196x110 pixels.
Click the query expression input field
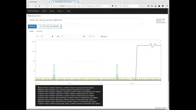pyautogui.click(x=85, y=21)
